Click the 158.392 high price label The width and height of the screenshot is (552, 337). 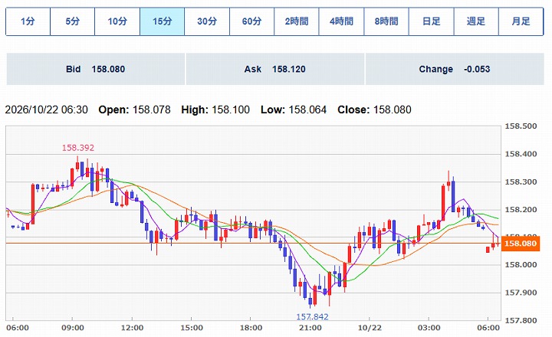[78, 148]
